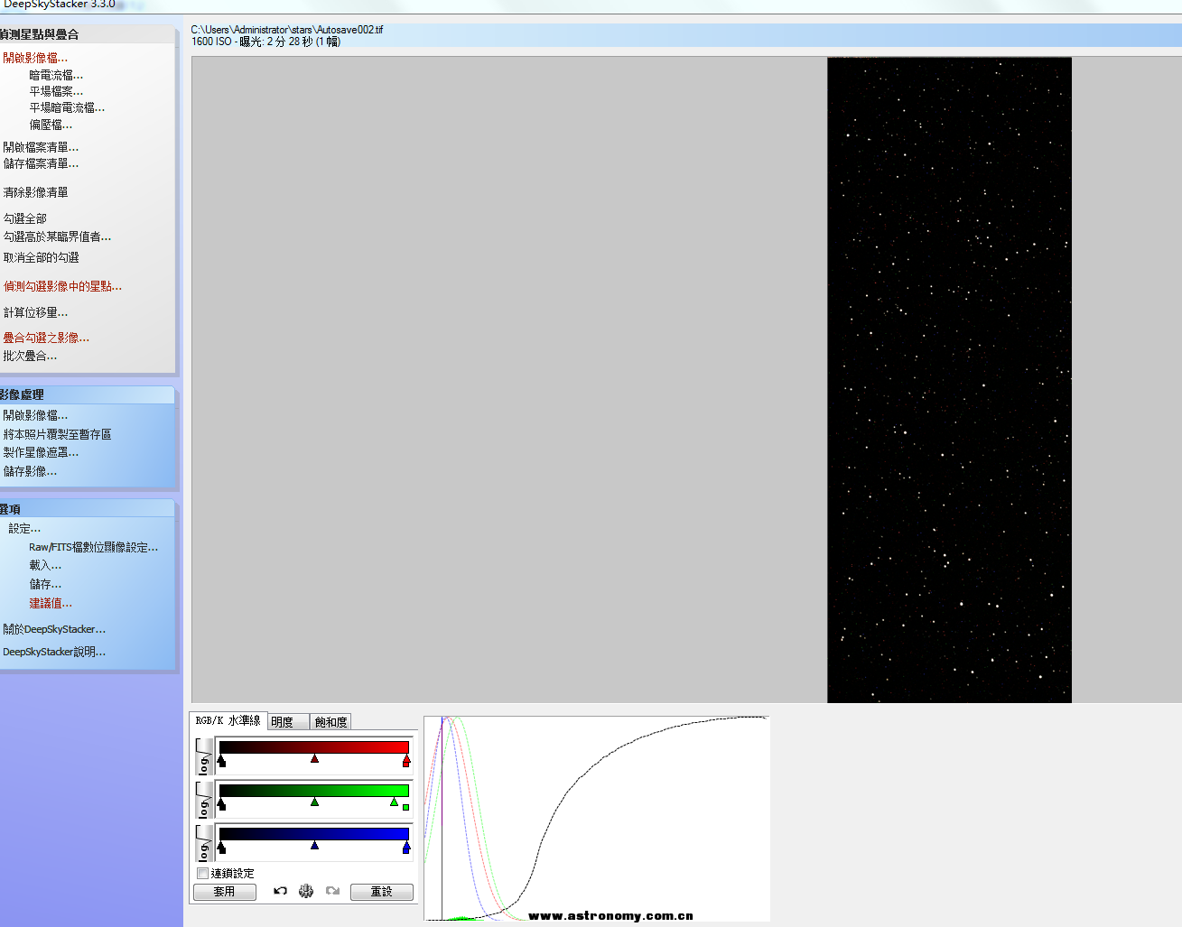
Task: Click the red gradient color bar
Action: pos(313,747)
